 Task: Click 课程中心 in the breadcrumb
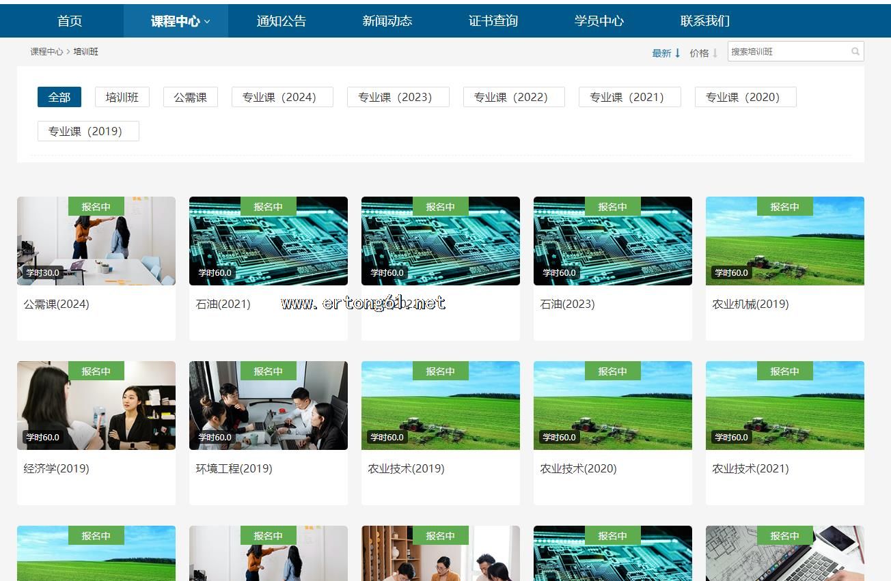(46, 52)
